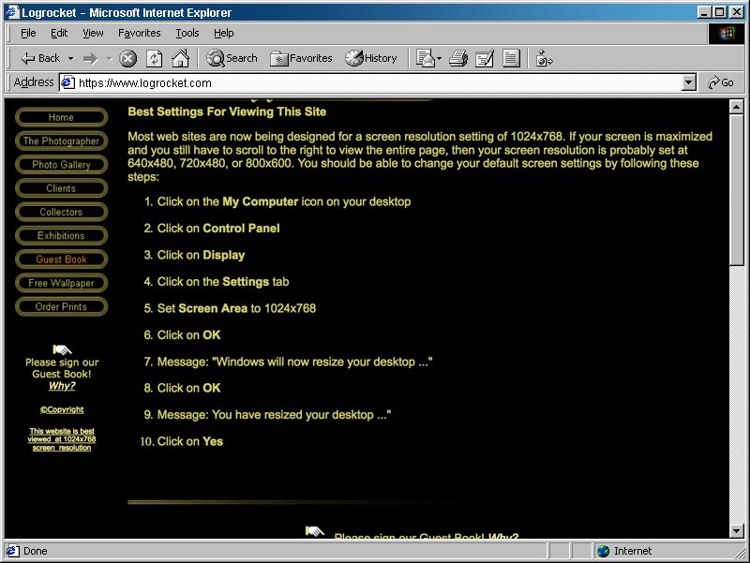Navigate to the Home sidebar button
The image size is (750, 563).
61,117
